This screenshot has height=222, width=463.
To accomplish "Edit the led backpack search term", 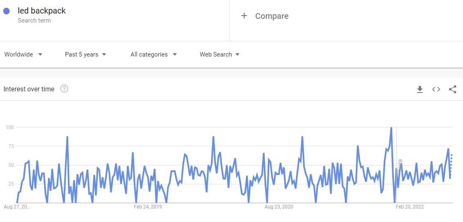I will click(x=42, y=11).
